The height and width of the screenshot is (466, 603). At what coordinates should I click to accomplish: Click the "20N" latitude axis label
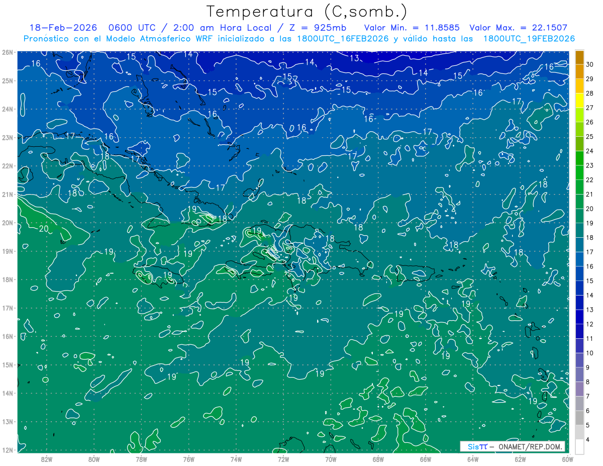click(x=8, y=223)
